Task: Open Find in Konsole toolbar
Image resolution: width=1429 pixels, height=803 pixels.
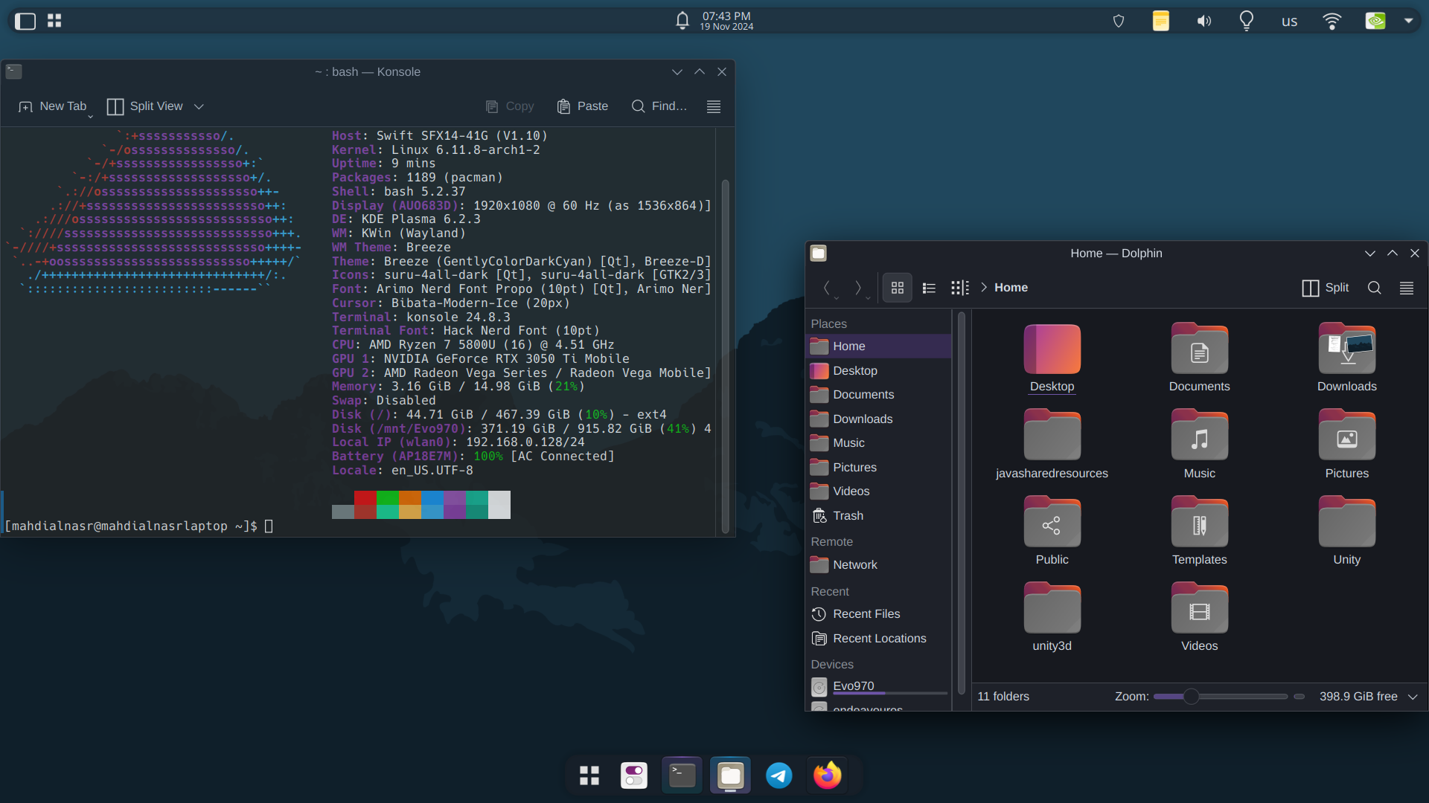Action: (x=659, y=106)
